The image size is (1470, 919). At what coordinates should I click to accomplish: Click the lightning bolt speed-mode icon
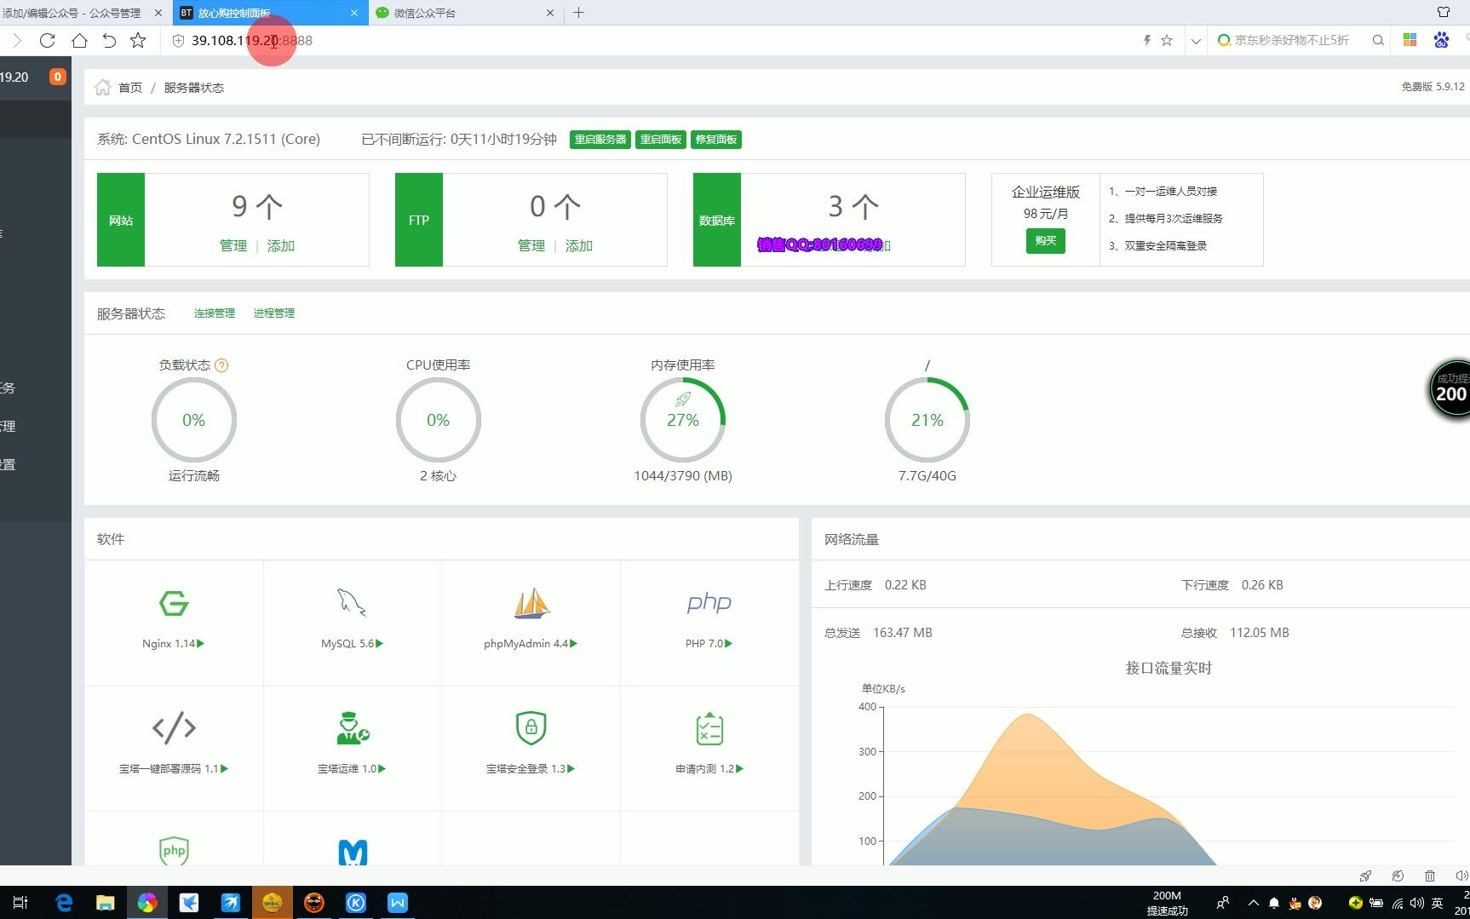coord(1146,40)
